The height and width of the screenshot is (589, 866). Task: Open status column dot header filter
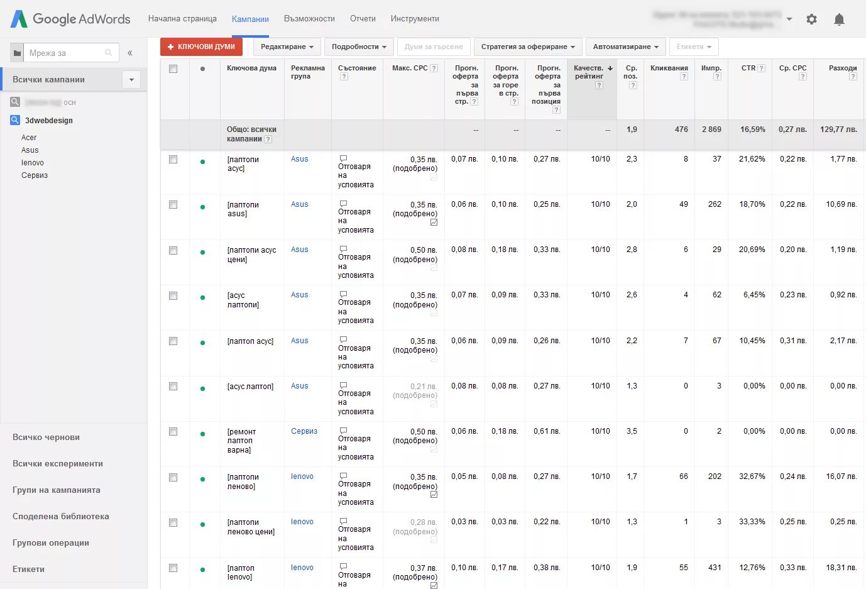[x=202, y=69]
